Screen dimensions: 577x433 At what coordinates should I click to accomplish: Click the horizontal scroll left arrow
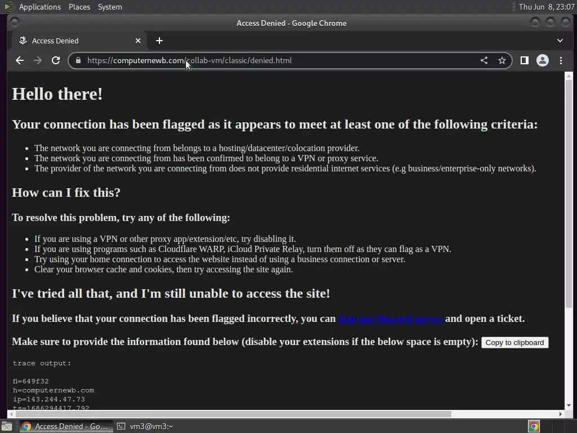[11, 414]
